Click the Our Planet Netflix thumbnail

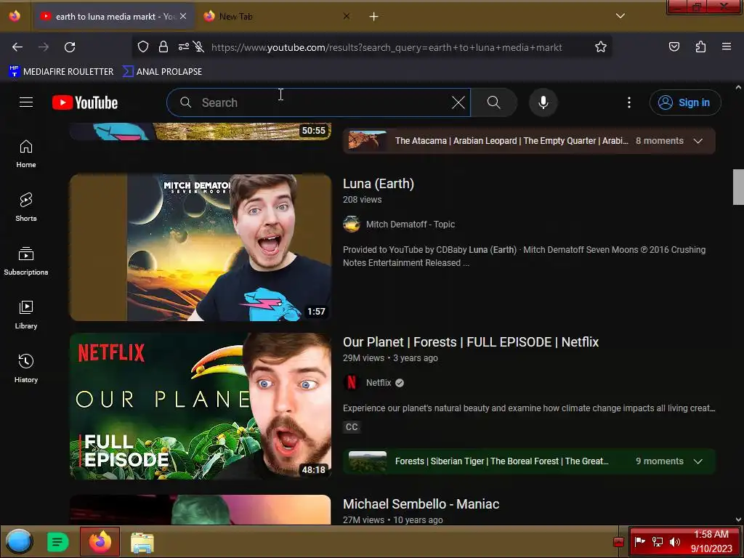[201, 405]
